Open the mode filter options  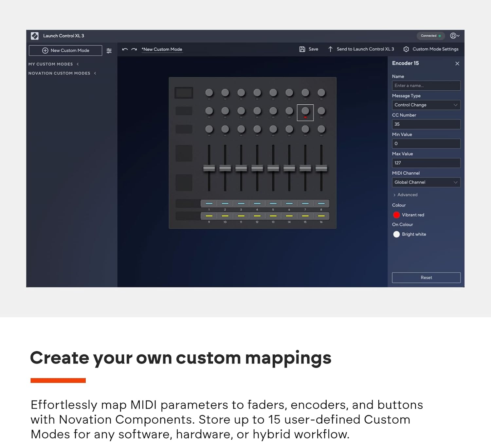[x=109, y=50]
